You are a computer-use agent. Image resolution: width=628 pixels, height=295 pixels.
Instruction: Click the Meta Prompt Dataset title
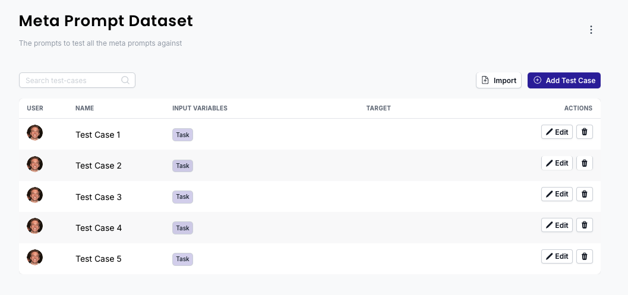(106, 21)
